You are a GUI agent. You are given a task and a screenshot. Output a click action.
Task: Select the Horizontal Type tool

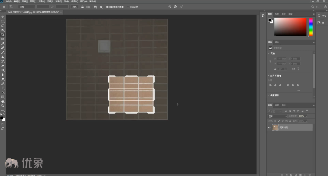coord(3,88)
